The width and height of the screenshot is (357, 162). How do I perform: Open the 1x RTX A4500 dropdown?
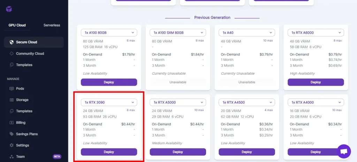(x=246, y=102)
